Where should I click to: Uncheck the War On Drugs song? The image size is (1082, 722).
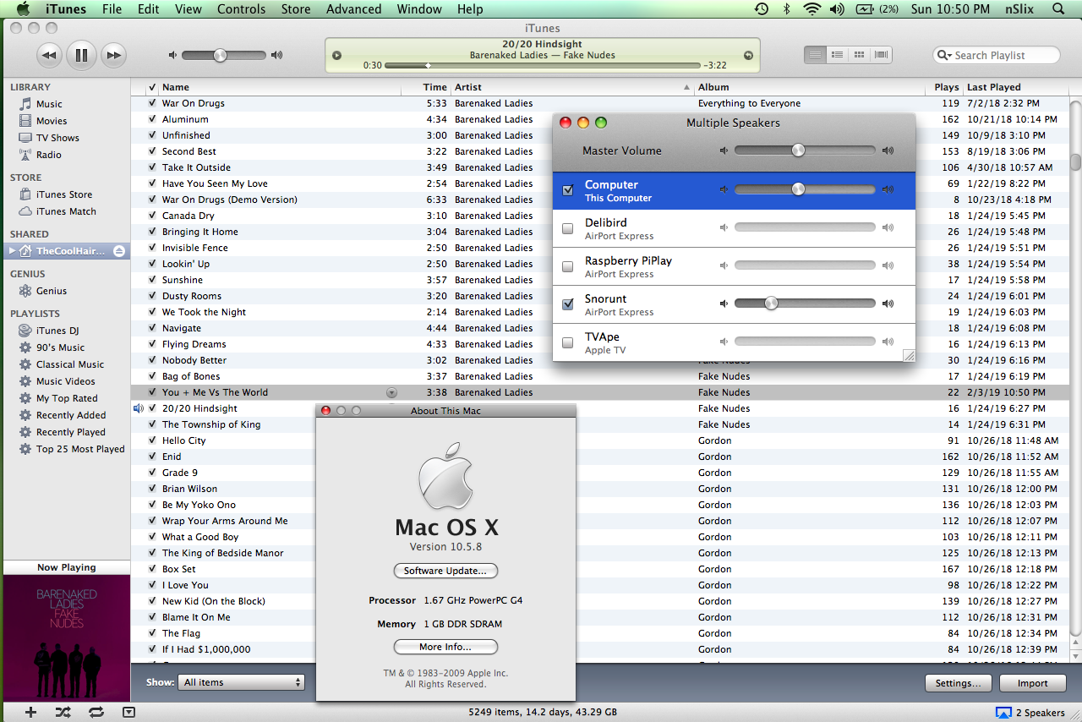[152, 103]
